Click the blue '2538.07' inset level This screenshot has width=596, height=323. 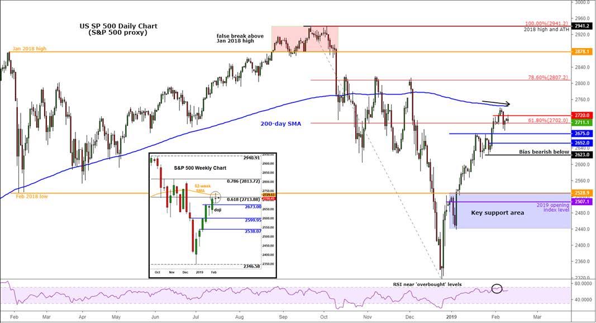tap(253, 231)
